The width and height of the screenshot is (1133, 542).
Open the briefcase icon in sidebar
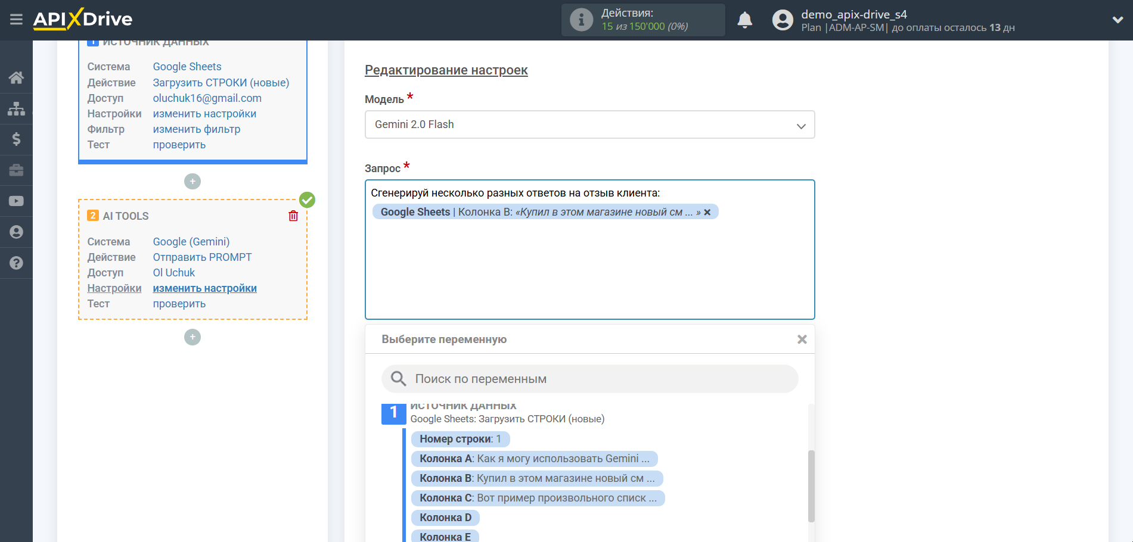(16, 170)
